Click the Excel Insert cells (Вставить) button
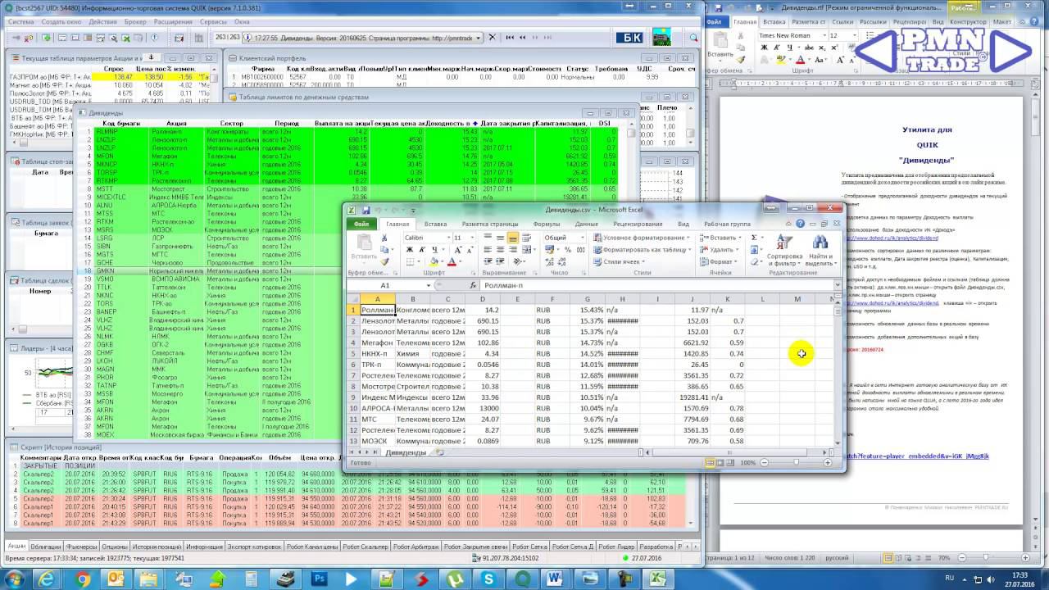Viewport: 1049px width, 590px height. [x=722, y=238]
